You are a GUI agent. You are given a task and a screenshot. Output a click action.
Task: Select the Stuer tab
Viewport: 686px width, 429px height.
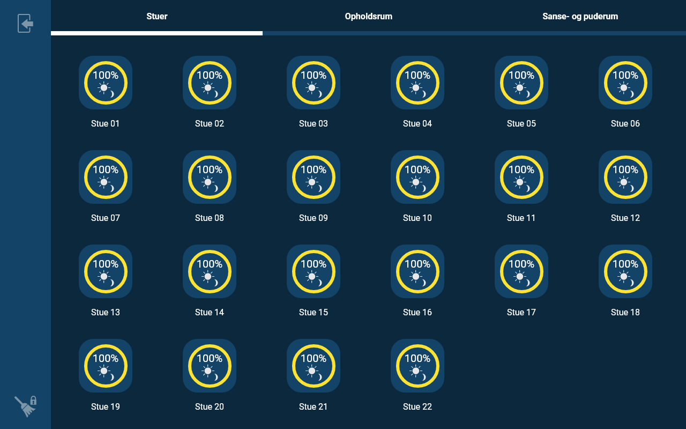[x=157, y=17]
